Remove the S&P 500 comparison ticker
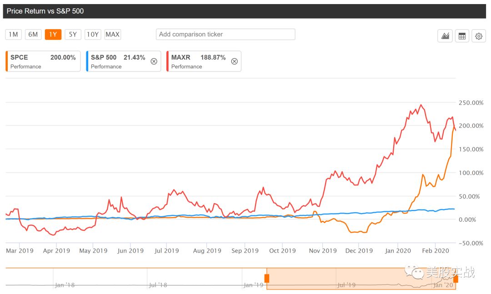Viewport: 491px width, 294px height. click(154, 61)
